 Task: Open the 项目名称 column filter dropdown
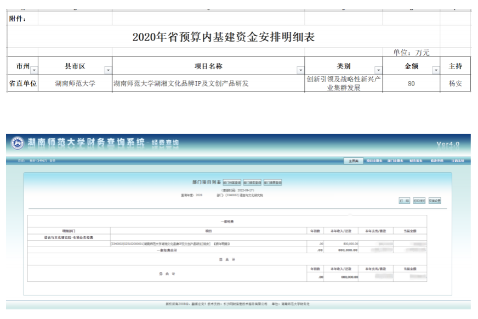(300, 70)
